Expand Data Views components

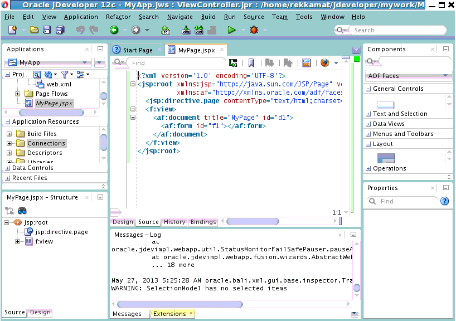(368, 124)
